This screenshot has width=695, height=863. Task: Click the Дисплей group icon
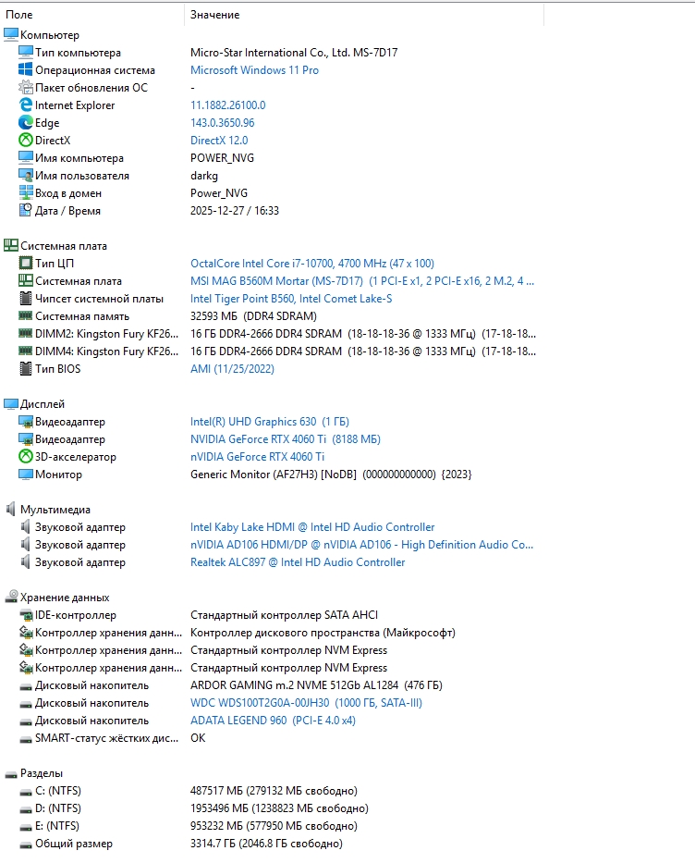pyautogui.click(x=10, y=404)
